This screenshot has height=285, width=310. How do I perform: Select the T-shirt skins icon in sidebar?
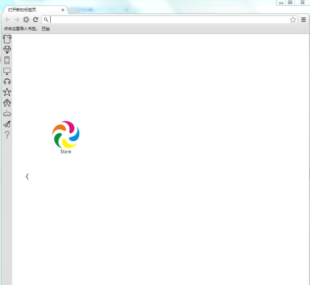(7, 39)
